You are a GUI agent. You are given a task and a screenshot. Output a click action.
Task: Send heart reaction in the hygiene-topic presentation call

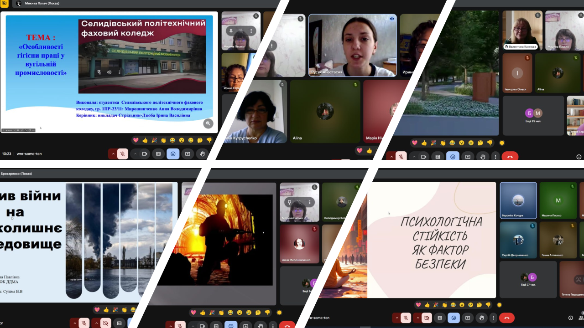click(136, 140)
